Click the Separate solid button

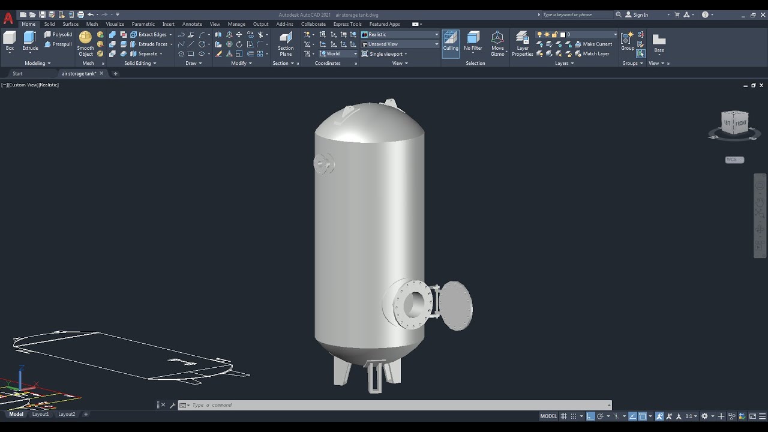click(x=146, y=54)
